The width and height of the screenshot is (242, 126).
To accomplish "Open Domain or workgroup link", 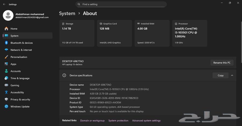I will pyautogui.click(x=92, y=121).
